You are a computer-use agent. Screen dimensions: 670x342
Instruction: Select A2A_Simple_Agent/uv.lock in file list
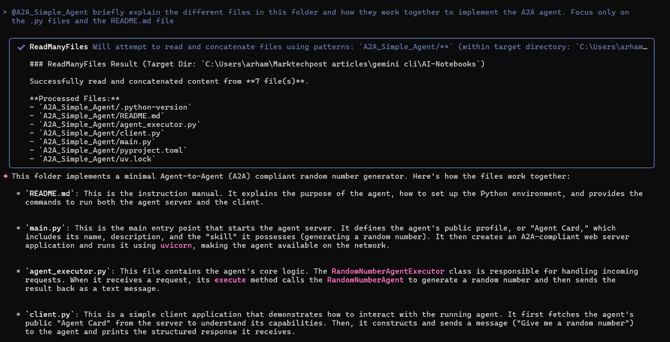pos(97,159)
